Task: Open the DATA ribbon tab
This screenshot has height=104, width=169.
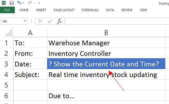Action: pos(110,10)
